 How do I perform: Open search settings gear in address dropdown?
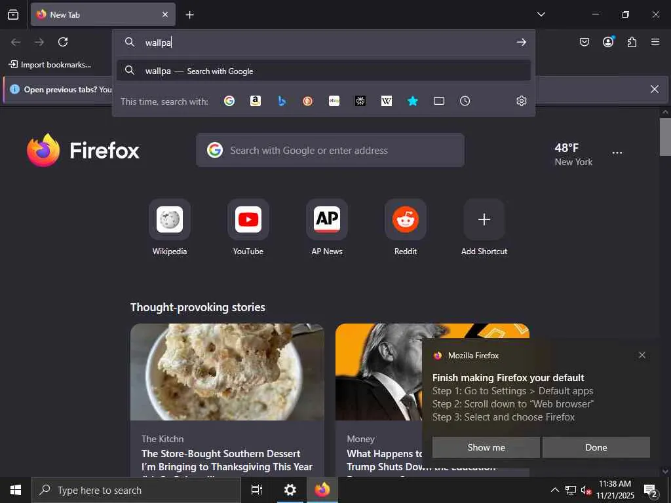click(521, 101)
